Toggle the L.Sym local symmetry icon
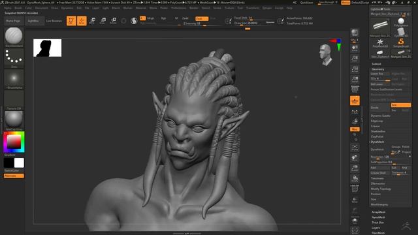This screenshot has width=418, height=235. point(355,112)
